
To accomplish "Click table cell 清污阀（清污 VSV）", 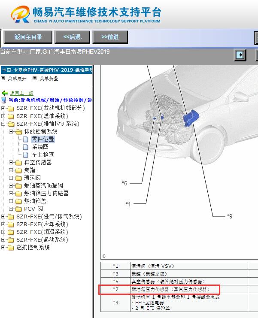I will [189, 266].
